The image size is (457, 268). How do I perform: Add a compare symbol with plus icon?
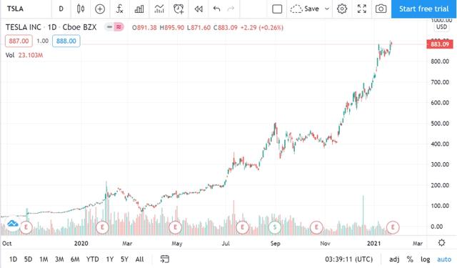tap(100, 9)
